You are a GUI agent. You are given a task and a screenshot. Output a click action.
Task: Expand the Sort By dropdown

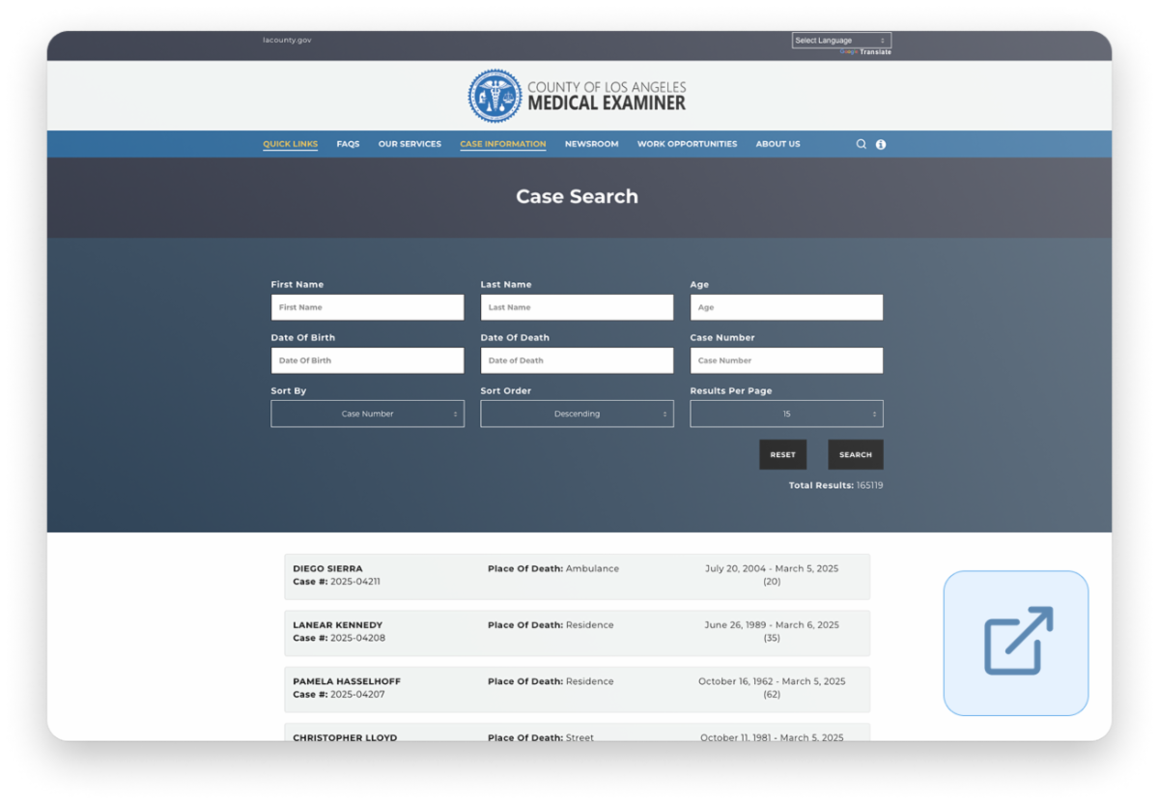point(367,414)
